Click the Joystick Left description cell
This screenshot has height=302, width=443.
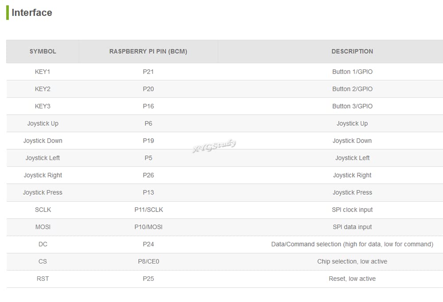point(352,158)
